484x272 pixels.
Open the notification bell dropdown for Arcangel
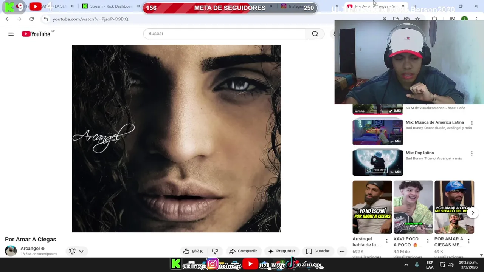[x=76, y=251]
